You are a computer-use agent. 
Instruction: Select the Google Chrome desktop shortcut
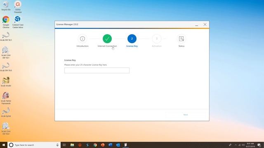click(6, 22)
